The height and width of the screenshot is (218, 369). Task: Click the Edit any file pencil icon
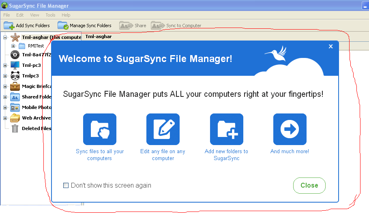click(x=163, y=129)
